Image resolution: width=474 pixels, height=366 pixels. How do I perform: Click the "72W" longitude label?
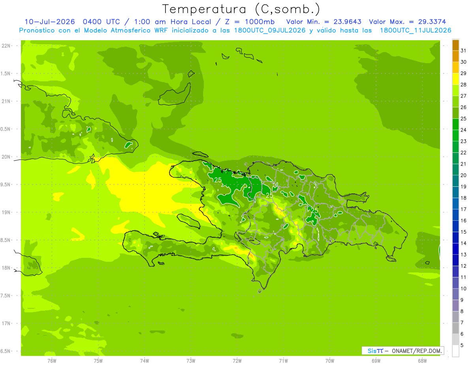(x=237, y=360)
